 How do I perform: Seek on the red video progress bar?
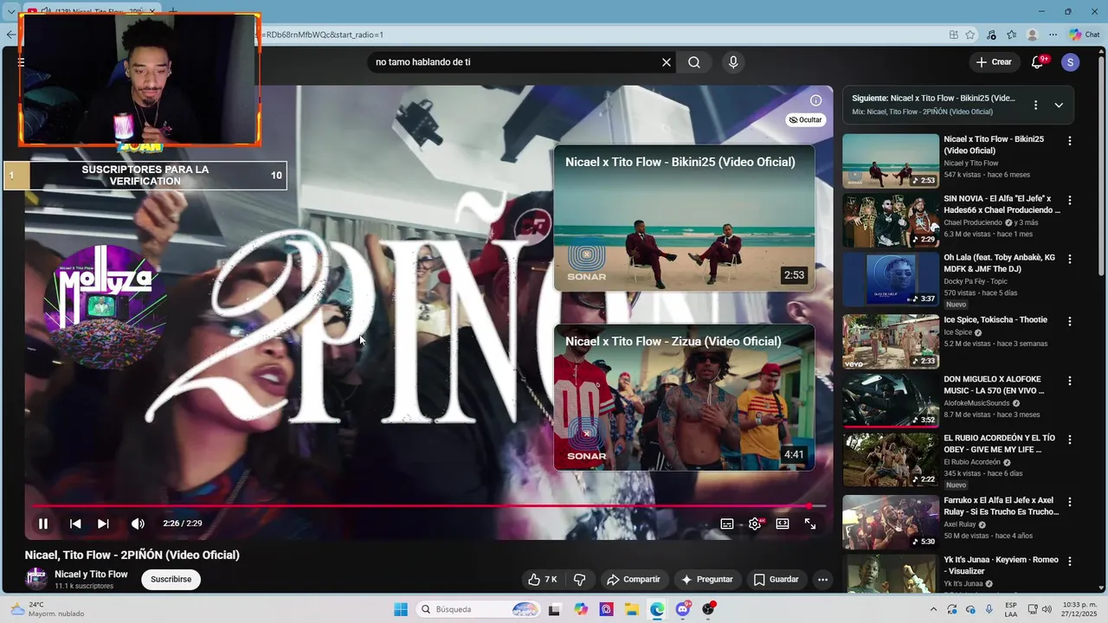pyautogui.click(x=428, y=506)
